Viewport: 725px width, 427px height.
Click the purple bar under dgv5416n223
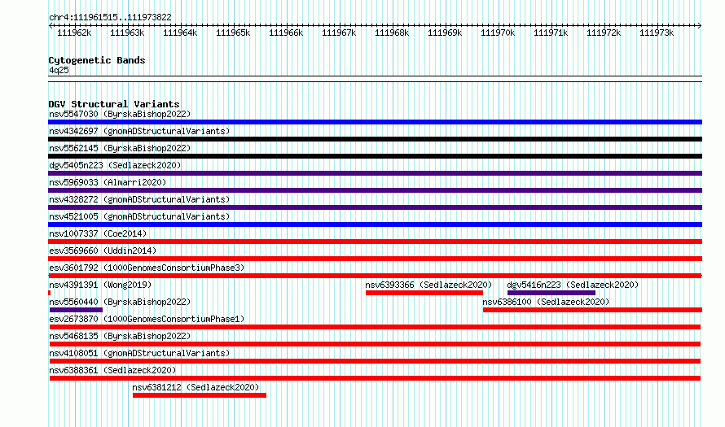coord(551,293)
